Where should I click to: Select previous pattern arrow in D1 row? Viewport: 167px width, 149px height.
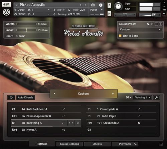69,123
